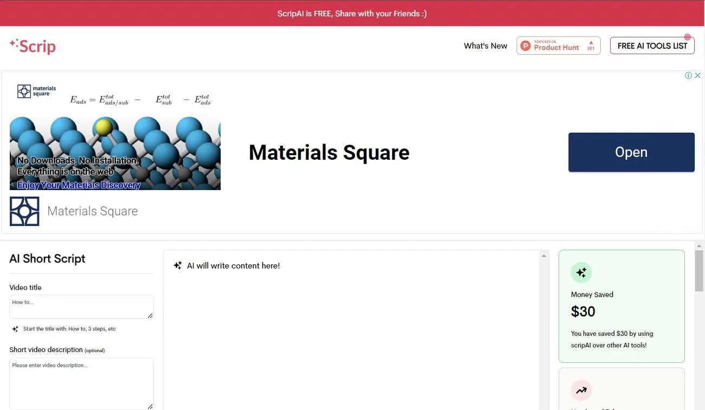Click the Short video description text area

click(81, 384)
